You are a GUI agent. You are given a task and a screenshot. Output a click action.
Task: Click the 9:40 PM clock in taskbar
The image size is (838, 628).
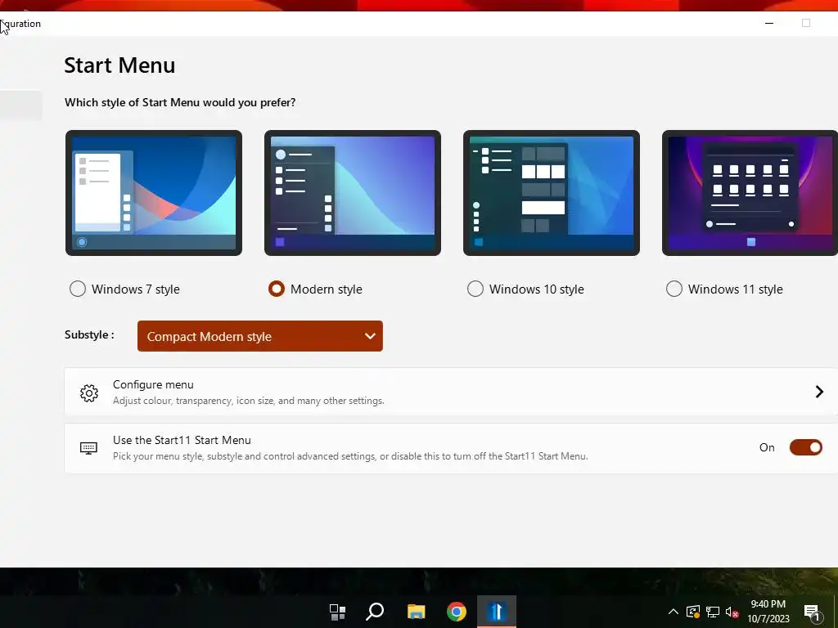[x=768, y=604]
